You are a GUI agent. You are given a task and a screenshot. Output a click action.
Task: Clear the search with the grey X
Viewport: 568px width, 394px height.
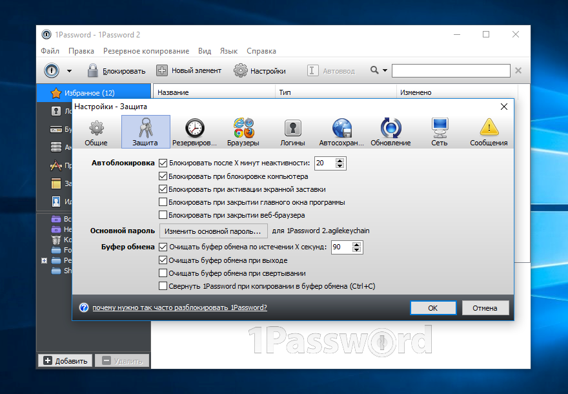tap(518, 70)
